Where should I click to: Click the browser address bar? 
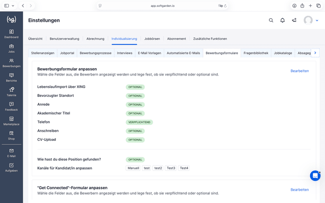pyautogui.click(x=163, y=6)
